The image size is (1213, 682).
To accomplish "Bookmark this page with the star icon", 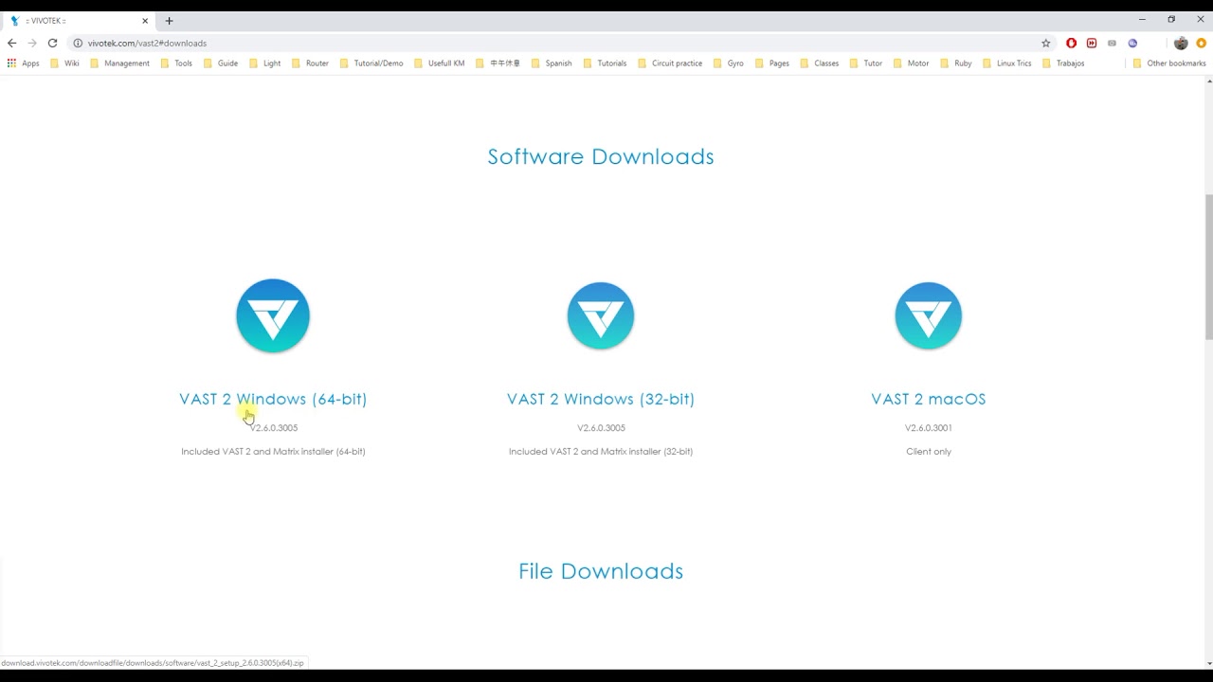I will pos(1046,43).
